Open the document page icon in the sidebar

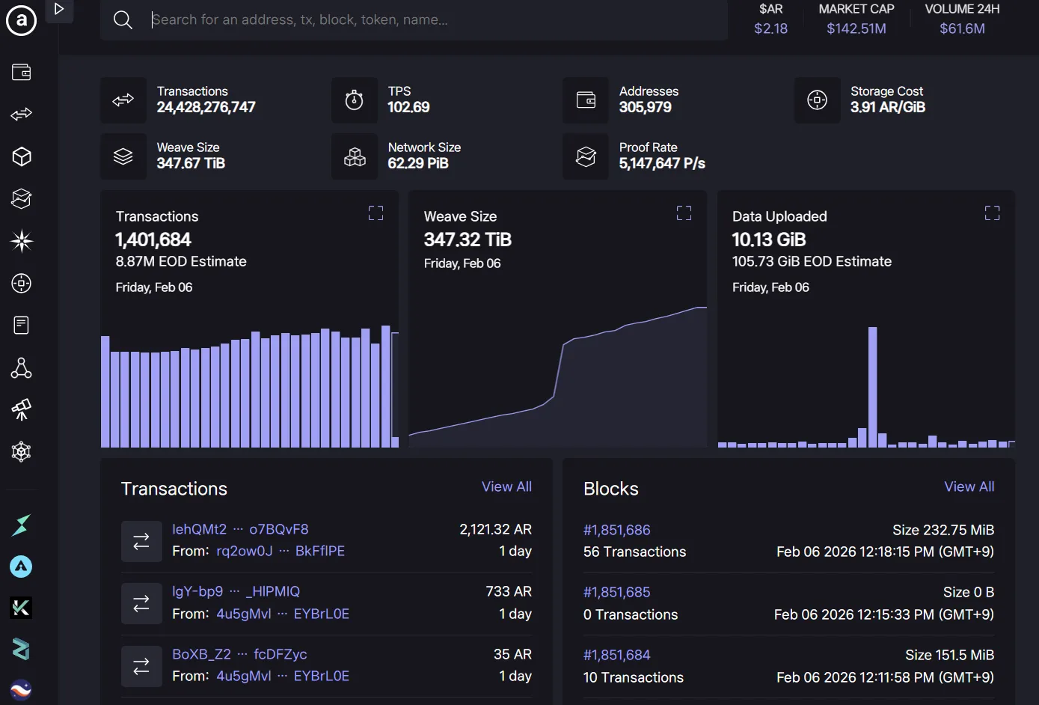coord(22,326)
